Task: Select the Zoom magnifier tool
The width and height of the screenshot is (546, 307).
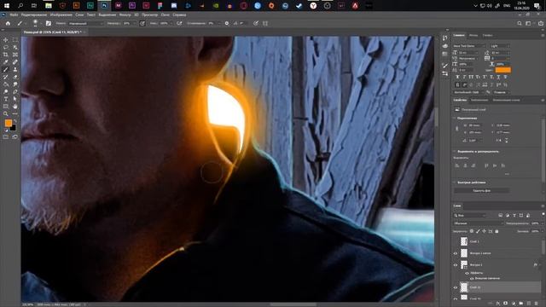Action: pos(6,113)
